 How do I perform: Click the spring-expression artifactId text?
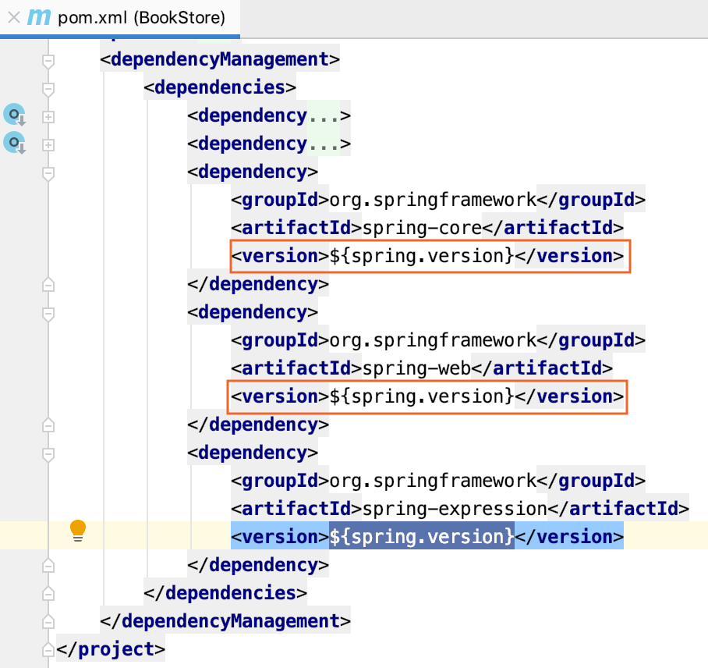(x=455, y=509)
